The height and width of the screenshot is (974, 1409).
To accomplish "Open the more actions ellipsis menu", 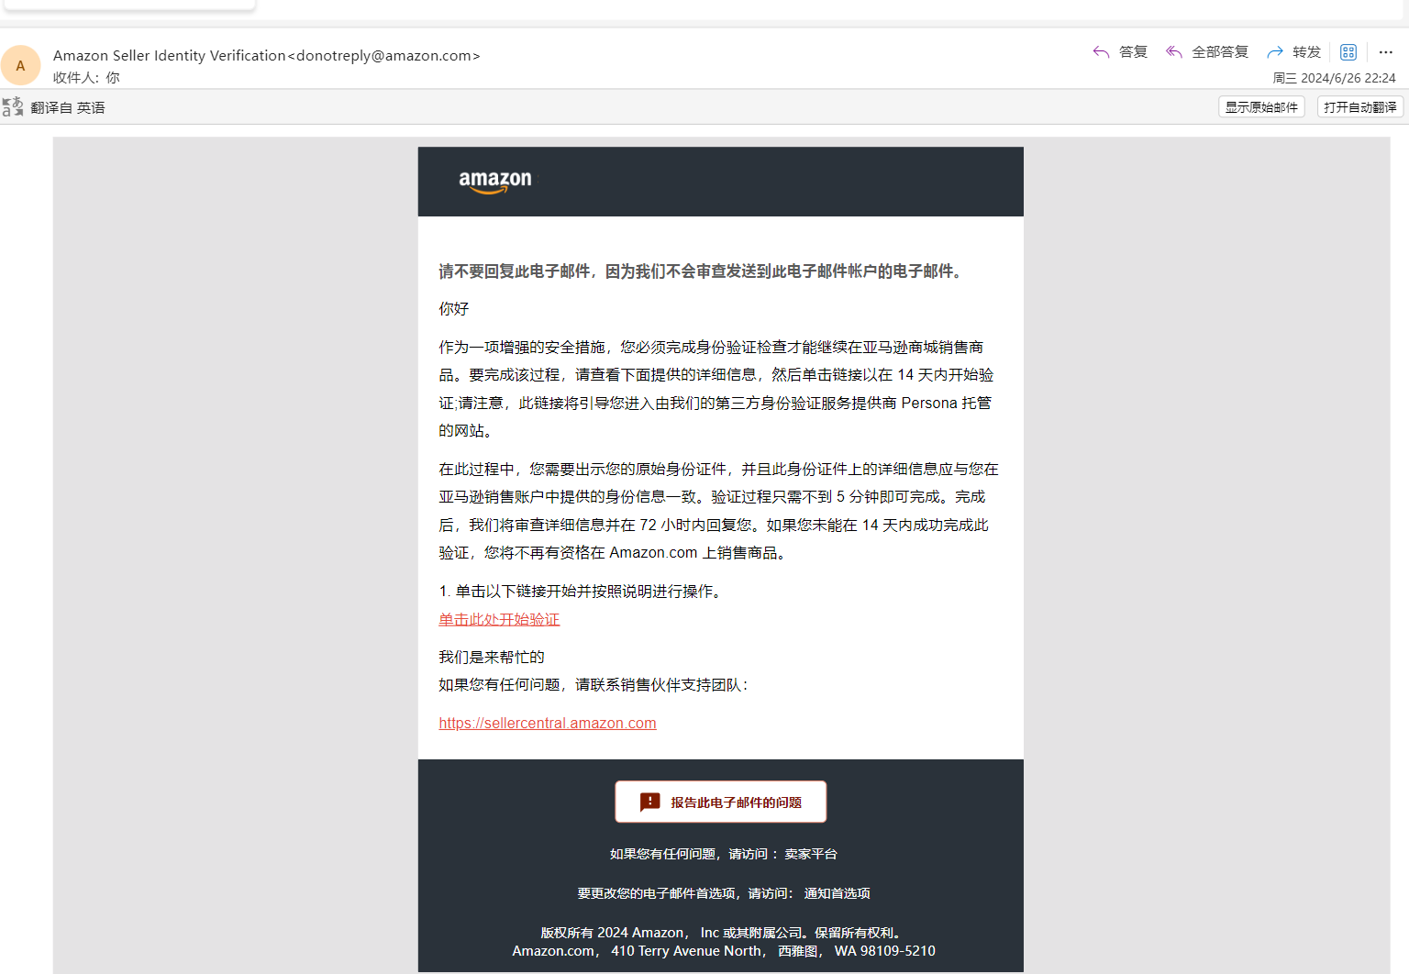I will point(1385,52).
